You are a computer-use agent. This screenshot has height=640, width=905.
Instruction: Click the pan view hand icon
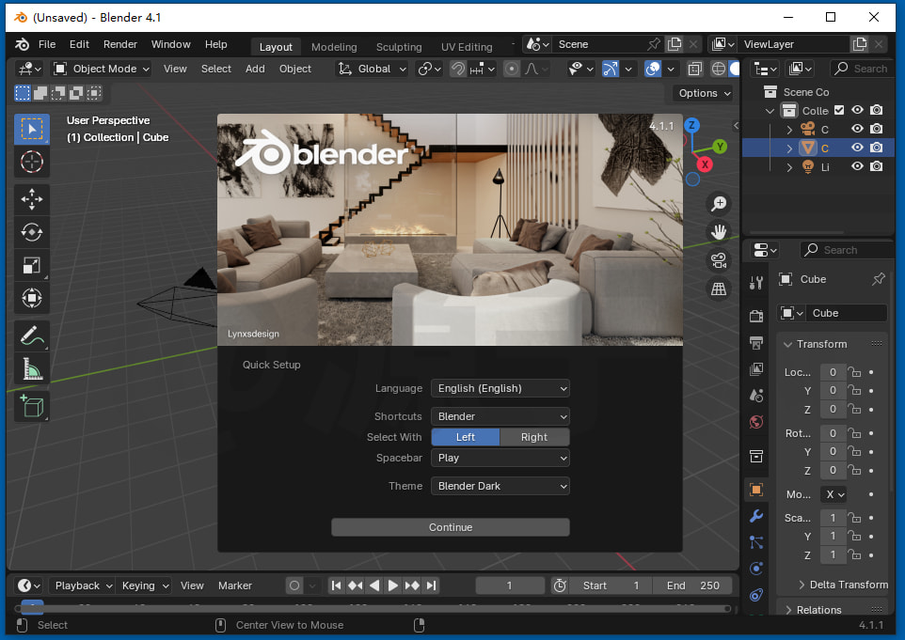pos(719,232)
